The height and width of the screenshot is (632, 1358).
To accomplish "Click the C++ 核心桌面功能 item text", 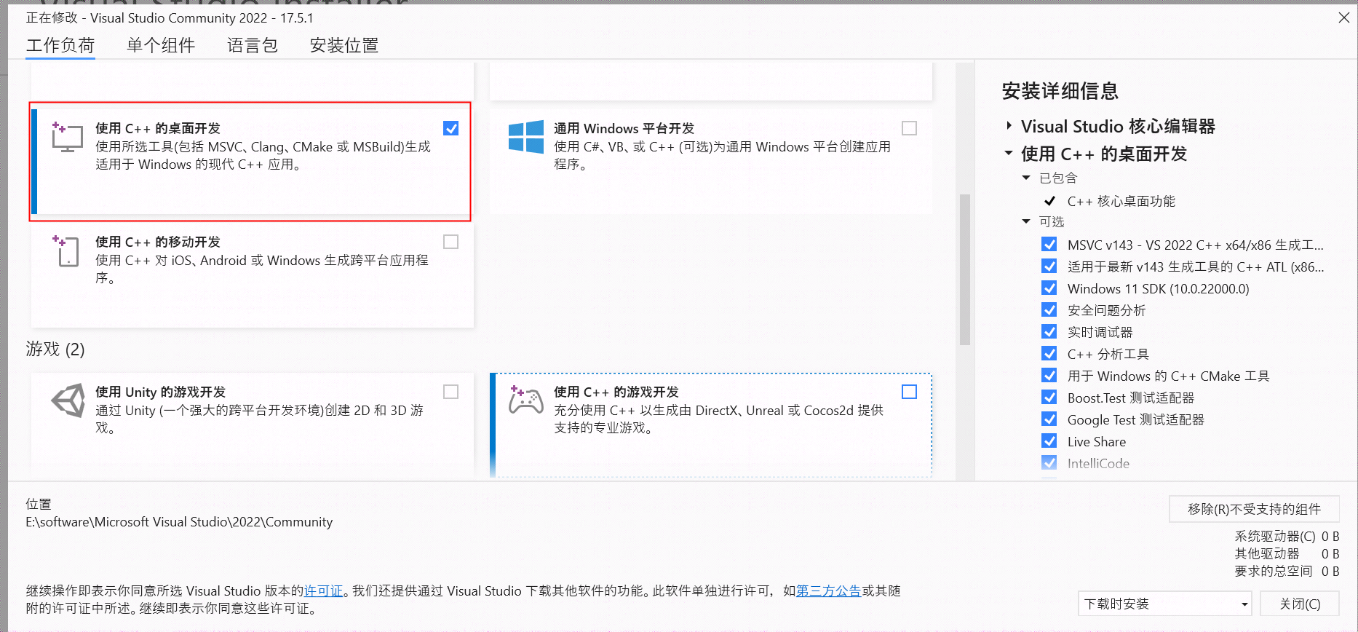I will coord(1121,201).
